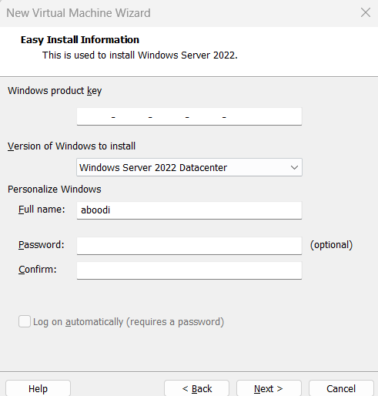Go to the previous step with Back

(x=196, y=388)
